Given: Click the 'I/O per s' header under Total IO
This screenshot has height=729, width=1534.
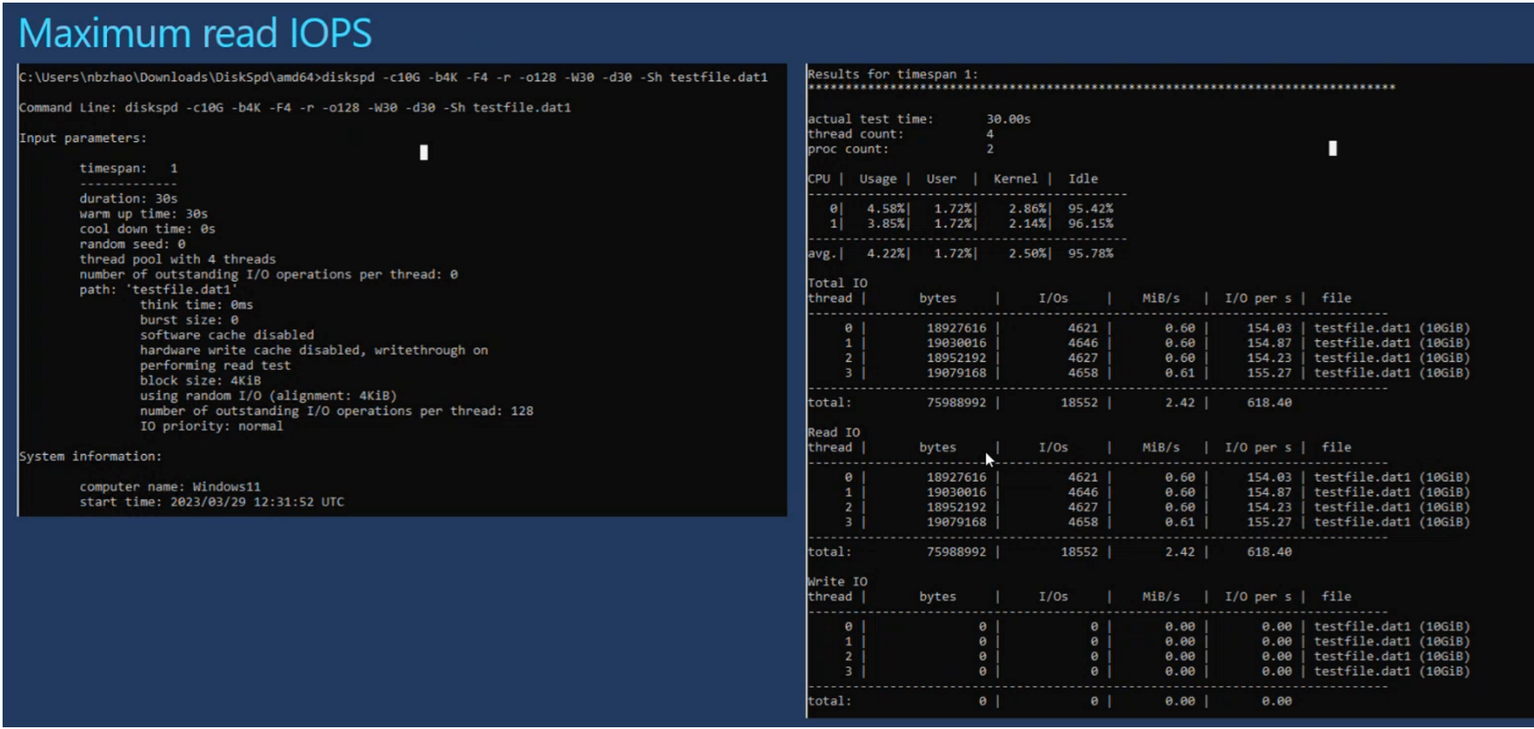Looking at the screenshot, I should click(1258, 298).
